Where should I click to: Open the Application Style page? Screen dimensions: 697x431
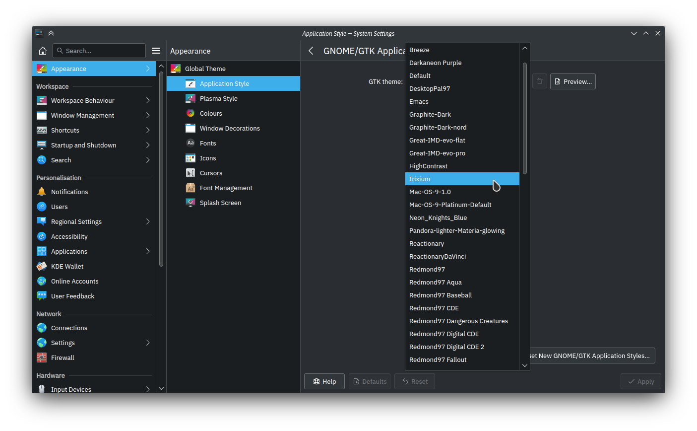[x=233, y=83]
